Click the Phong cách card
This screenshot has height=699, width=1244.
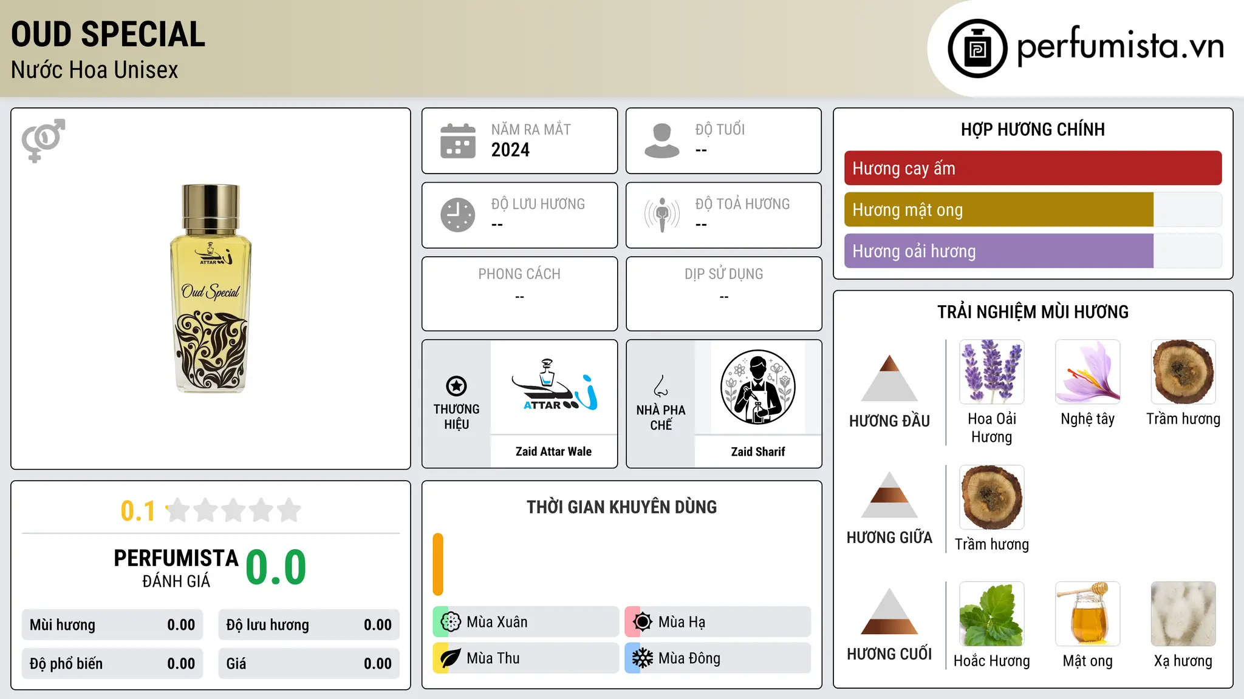point(519,294)
